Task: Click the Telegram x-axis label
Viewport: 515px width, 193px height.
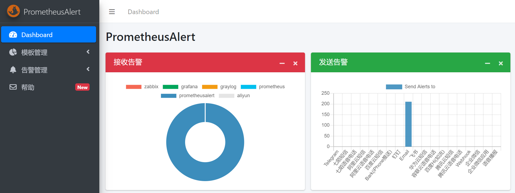Action: pos(331,158)
